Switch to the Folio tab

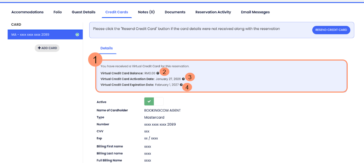[58, 12]
